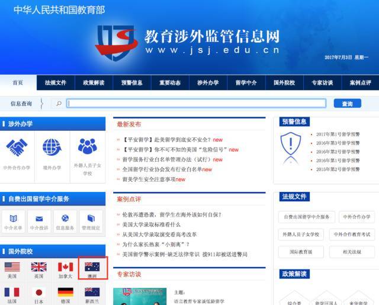Image resolution: width=379 pixels, height=305 pixels.
Task: Select the UK flag 英国
Action: coord(38,267)
